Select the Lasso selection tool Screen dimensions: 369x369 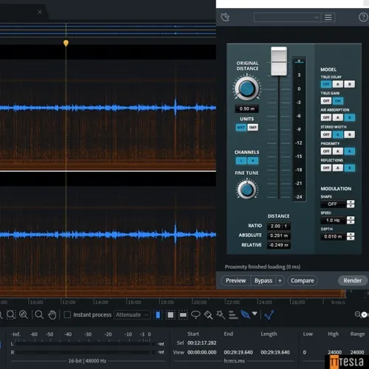pos(196,314)
